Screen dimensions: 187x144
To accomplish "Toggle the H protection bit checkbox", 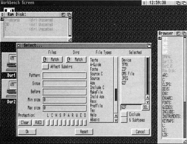I will click(x=56, y=123).
